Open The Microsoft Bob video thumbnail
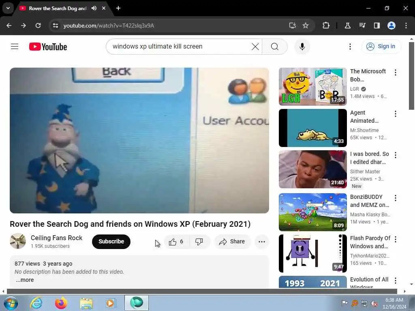415x311 pixels. (312, 87)
